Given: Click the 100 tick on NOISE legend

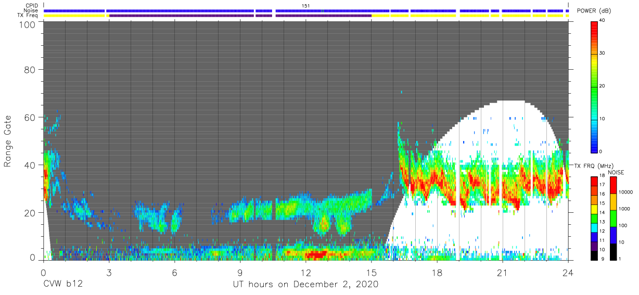Looking at the screenshot, I should tap(623, 225).
